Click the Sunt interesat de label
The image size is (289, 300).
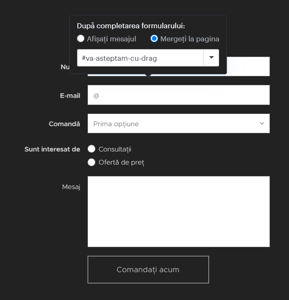point(52,149)
